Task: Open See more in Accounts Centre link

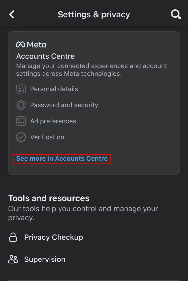Action: tap(62, 159)
